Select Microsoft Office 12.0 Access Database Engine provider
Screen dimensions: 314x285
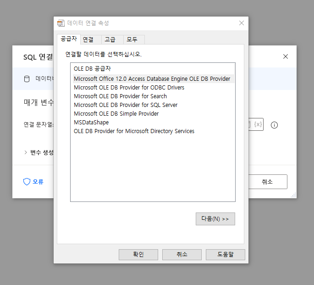[x=154, y=79]
